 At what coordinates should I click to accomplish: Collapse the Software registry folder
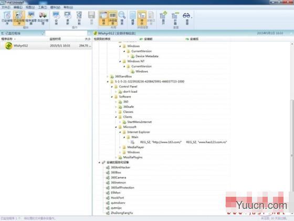pyautogui.click(x=112, y=97)
